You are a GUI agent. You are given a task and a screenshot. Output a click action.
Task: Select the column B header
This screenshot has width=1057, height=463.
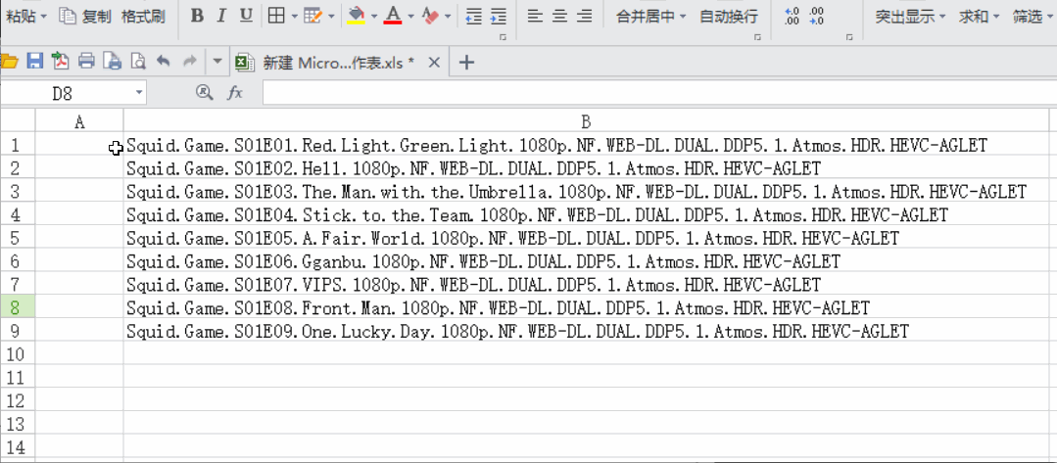click(x=587, y=121)
